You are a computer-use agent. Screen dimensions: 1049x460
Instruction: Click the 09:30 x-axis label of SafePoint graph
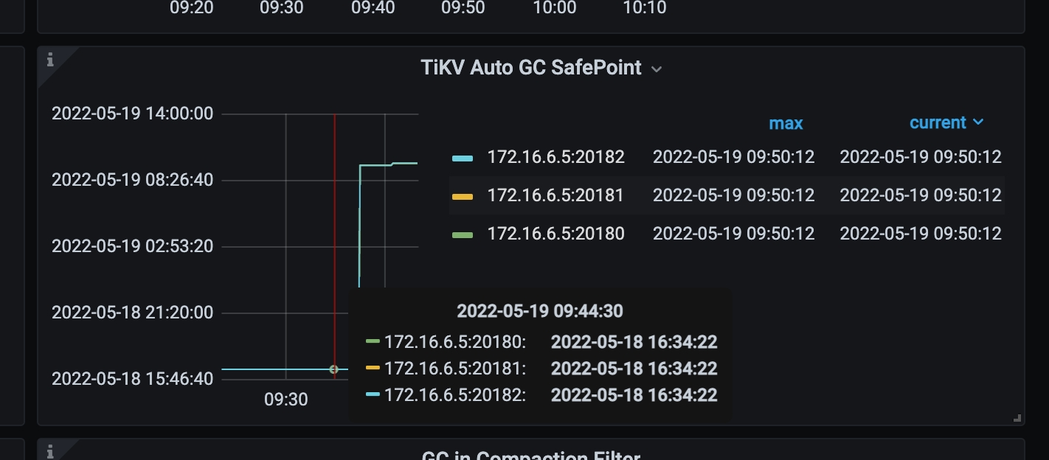pyautogui.click(x=285, y=400)
